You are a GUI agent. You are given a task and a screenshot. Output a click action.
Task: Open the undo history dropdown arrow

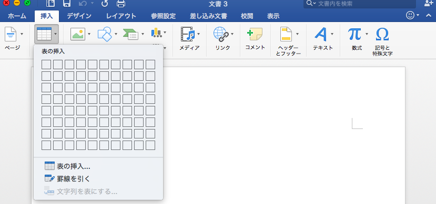tap(93, 4)
